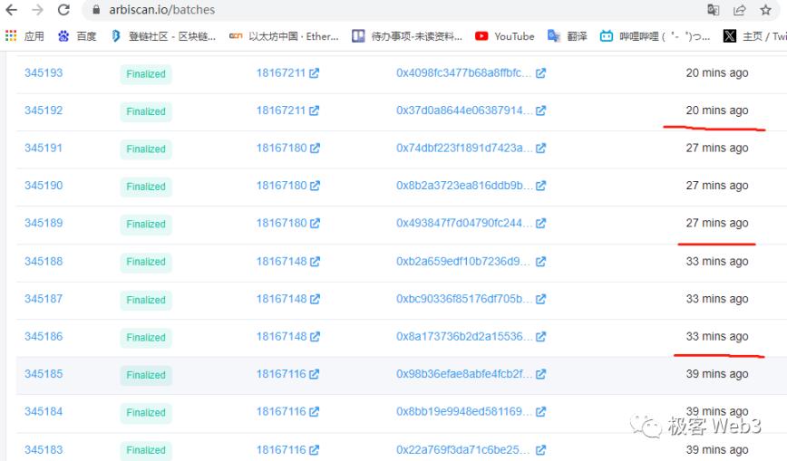Click the browser back arrow
Screen dimensions: 787x461
click(x=12, y=10)
